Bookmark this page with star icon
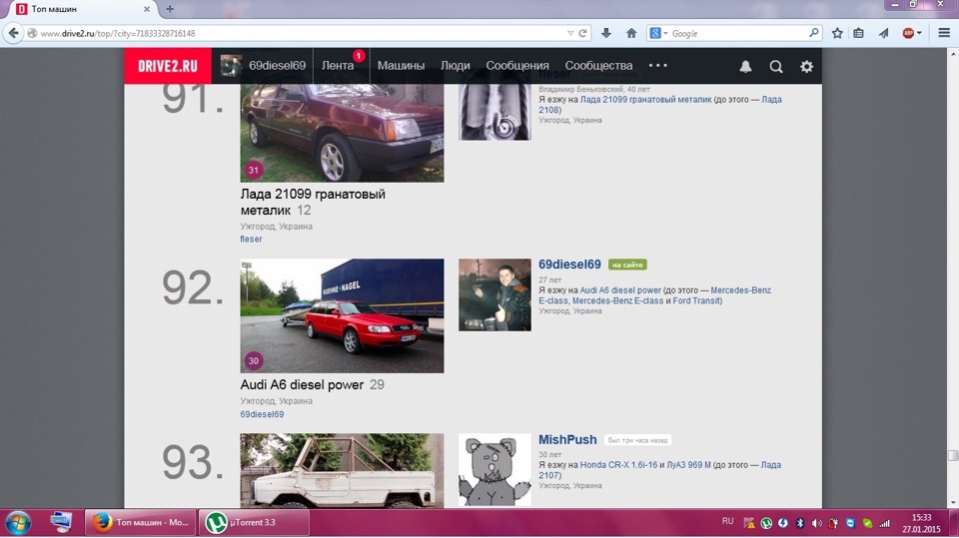The width and height of the screenshot is (959, 538). click(837, 33)
